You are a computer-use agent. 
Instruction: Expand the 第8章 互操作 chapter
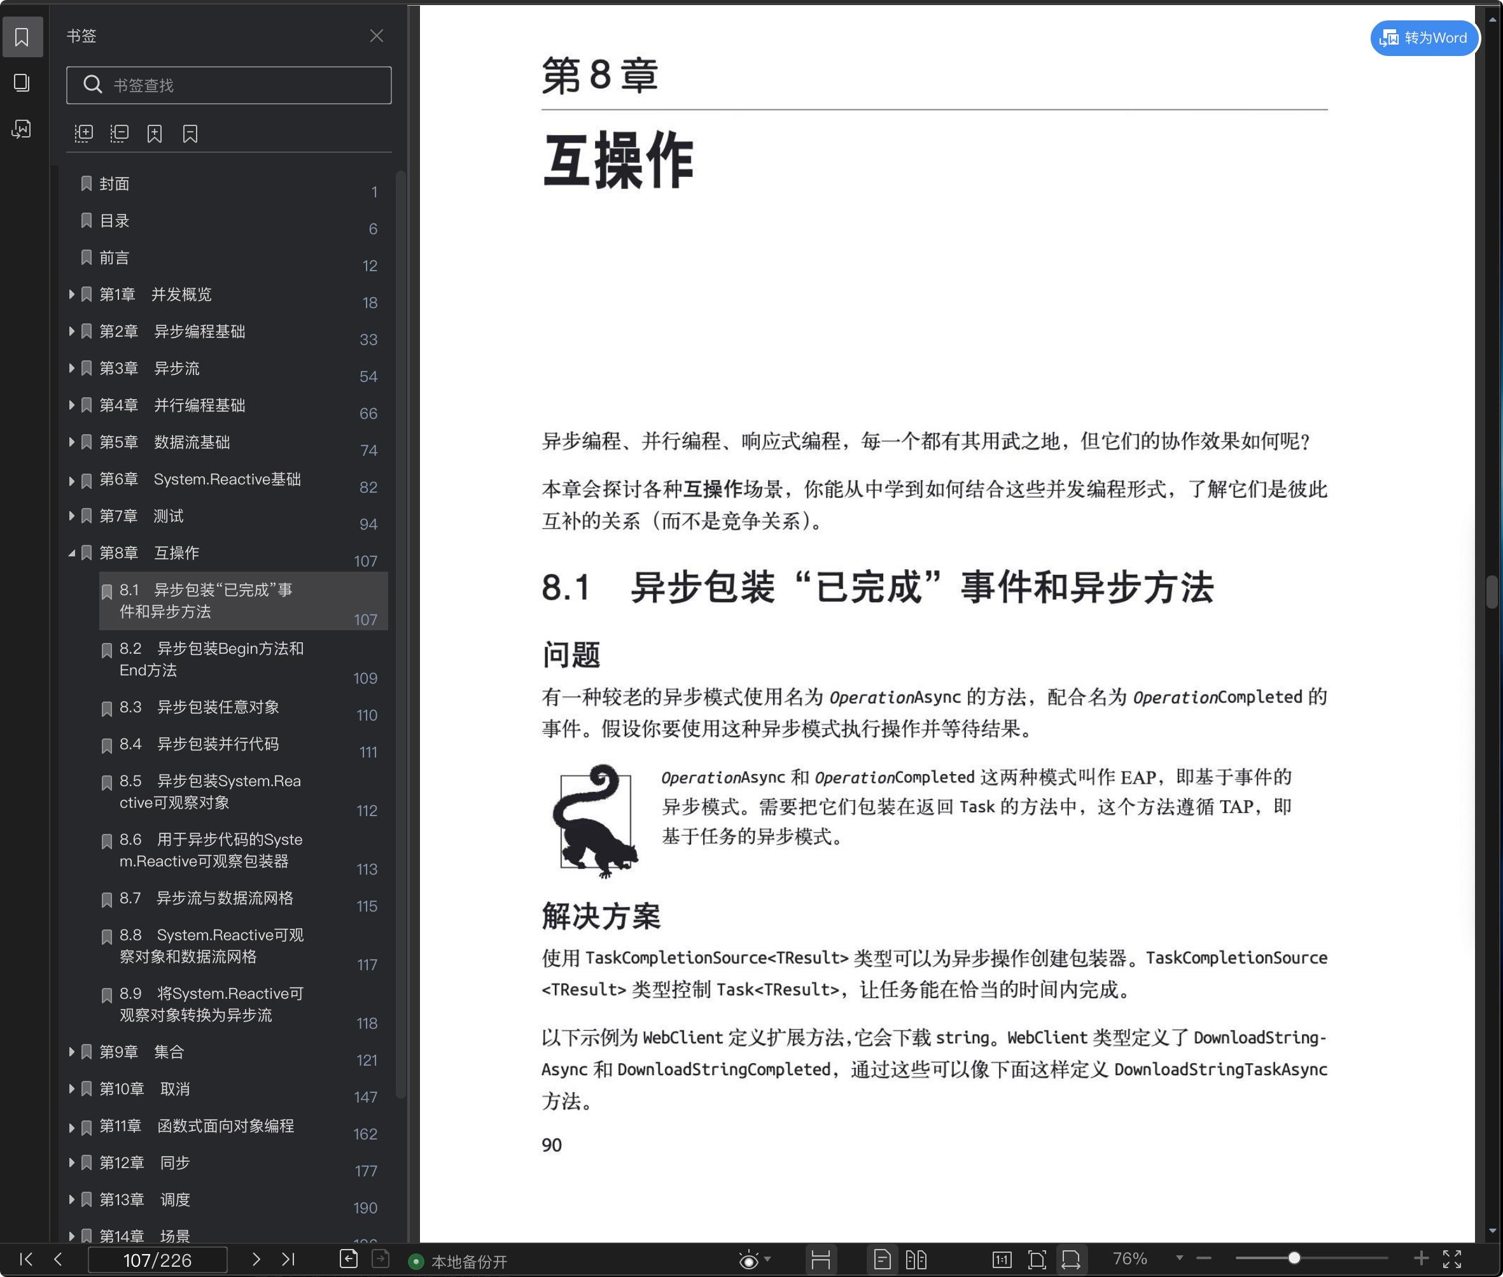[x=71, y=553]
